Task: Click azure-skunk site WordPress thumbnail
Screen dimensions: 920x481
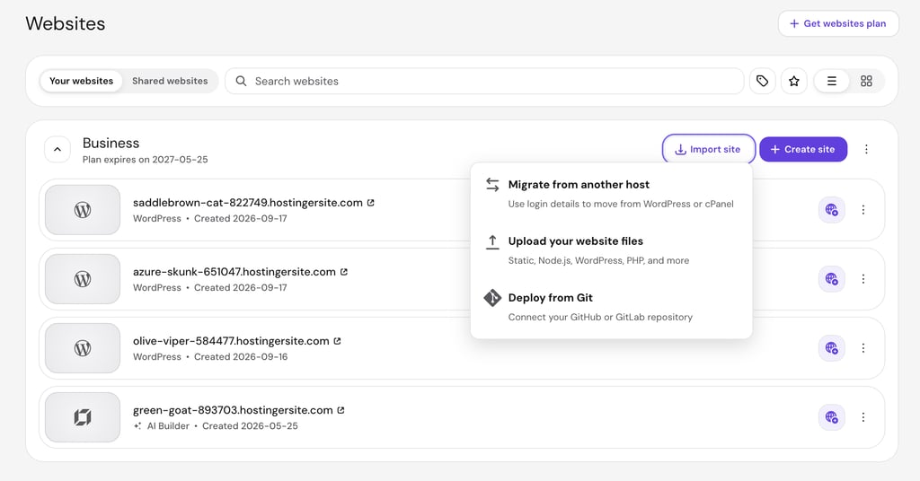Action: 83,279
